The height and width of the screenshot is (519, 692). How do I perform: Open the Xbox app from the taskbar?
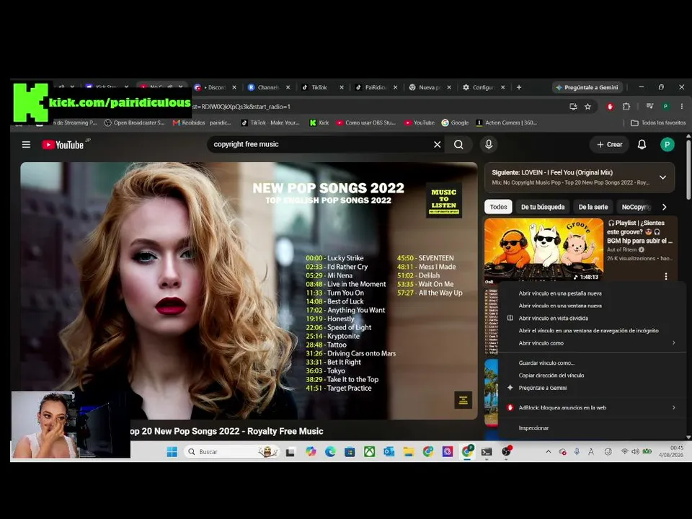click(x=369, y=451)
